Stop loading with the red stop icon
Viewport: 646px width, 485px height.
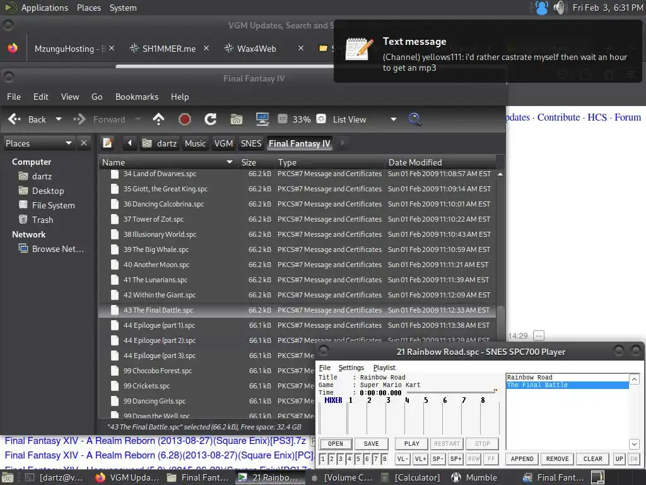pos(185,119)
